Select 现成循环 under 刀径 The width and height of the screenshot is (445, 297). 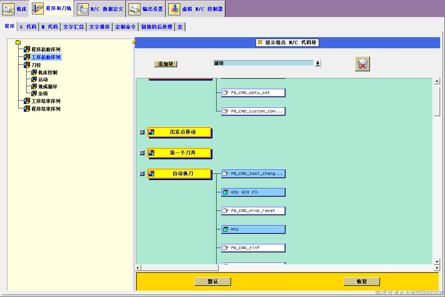tap(48, 87)
